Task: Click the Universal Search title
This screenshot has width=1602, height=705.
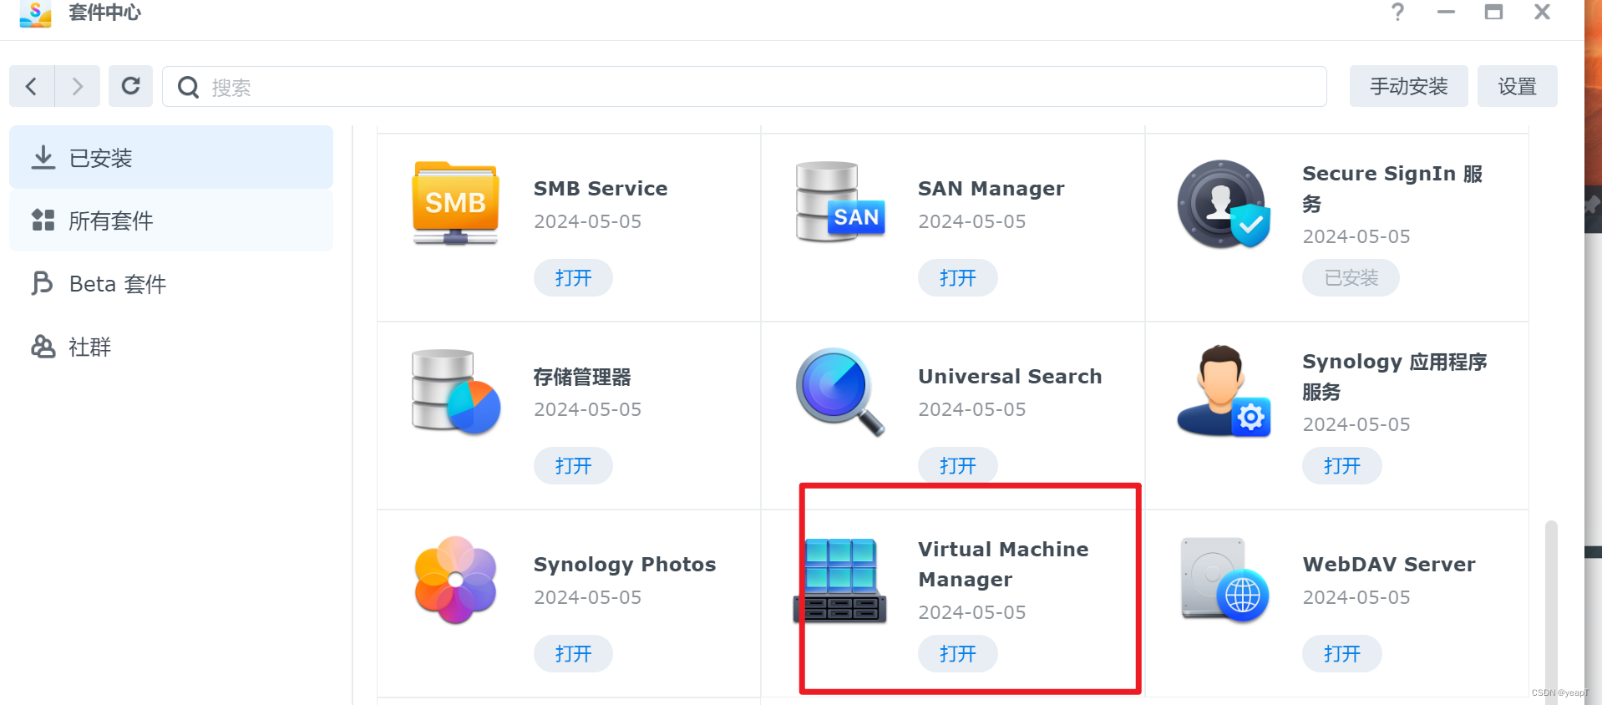Action: click(1010, 377)
